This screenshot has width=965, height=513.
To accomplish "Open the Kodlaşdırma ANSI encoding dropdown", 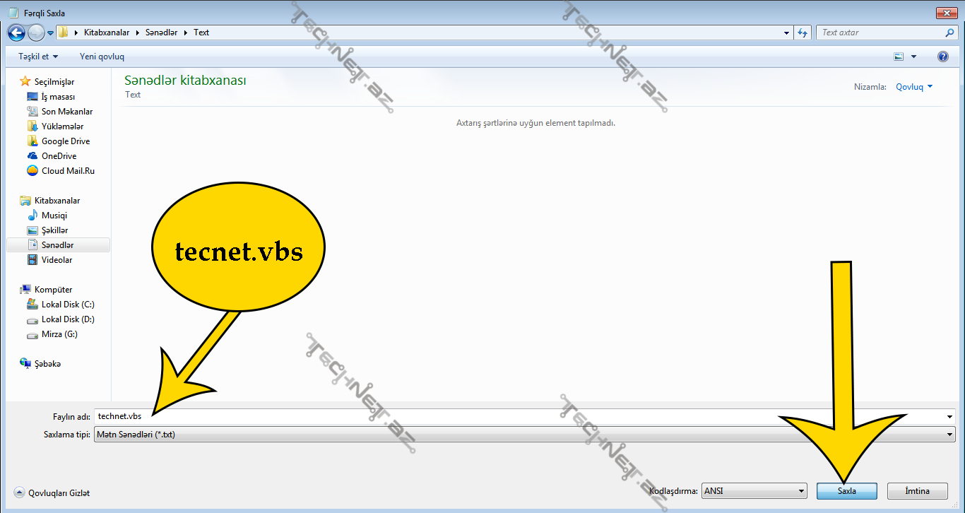I will click(754, 491).
